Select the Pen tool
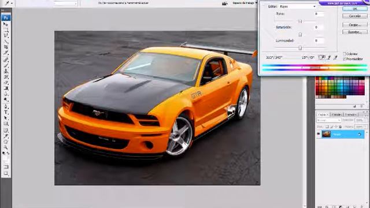This screenshot has width=370, height=208. (x=6, y=106)
